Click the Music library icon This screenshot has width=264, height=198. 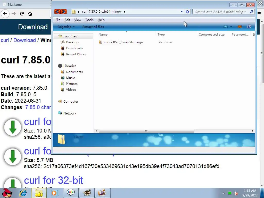tap(62, 78)
